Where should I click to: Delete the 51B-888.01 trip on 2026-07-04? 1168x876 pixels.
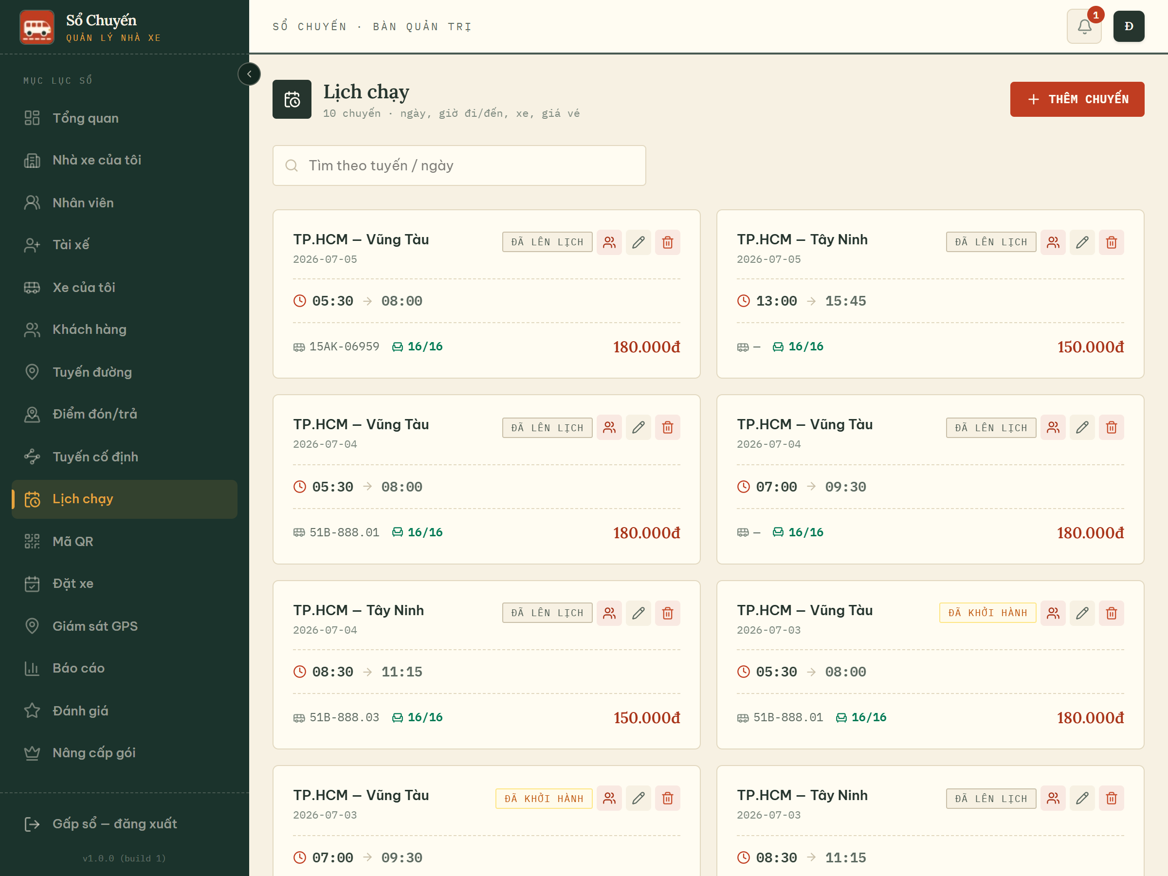(667, 427)
